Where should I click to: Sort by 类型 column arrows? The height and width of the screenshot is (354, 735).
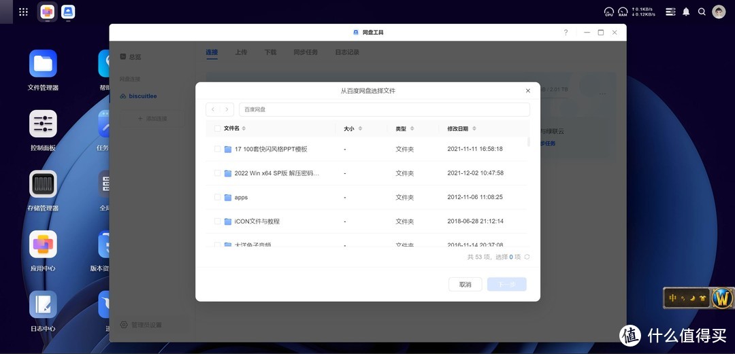click(412, 128)
